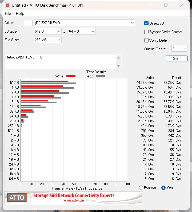This screenshot has height=212, width=192.
Task: Start the benchmark with Start button
Action: coord(177,58)
